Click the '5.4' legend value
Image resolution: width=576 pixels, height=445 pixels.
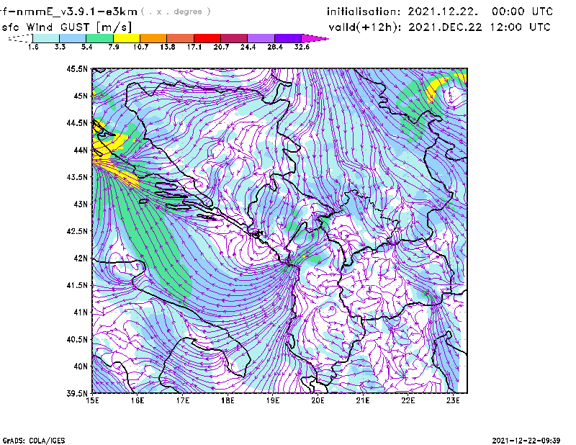click(86, 47)
